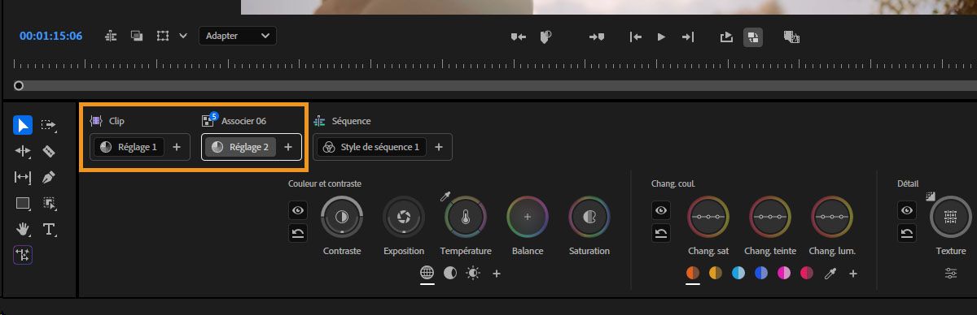Viewport: 977px width, 315px height.
Task: Select the Slip tool
Action: [23, 177]
